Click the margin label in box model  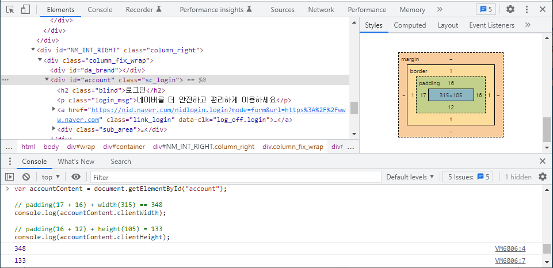[x=410, y=59]
